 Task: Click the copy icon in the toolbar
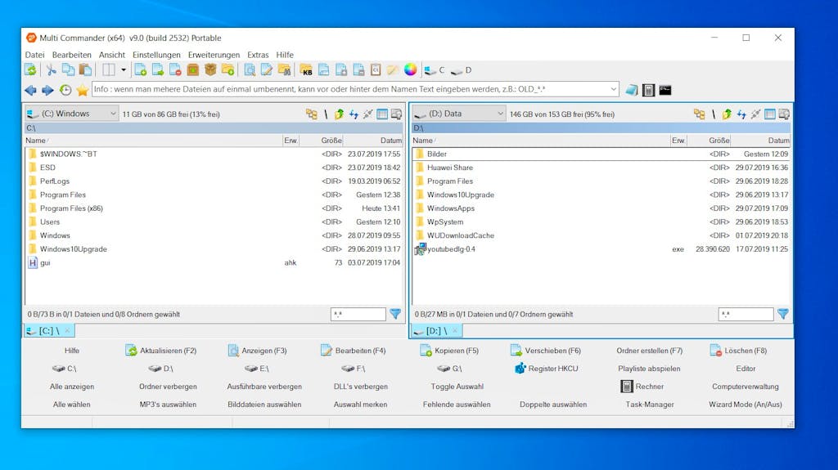click(68, 70)
